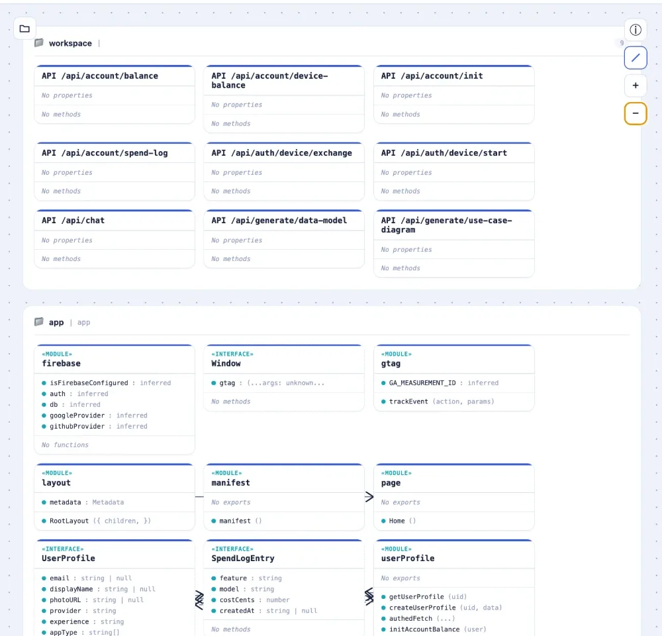Viewport: 662px width, 636px height.
Task: Click GA_MEASUREMENT_ID property in gtag
Action: point(440,383)
